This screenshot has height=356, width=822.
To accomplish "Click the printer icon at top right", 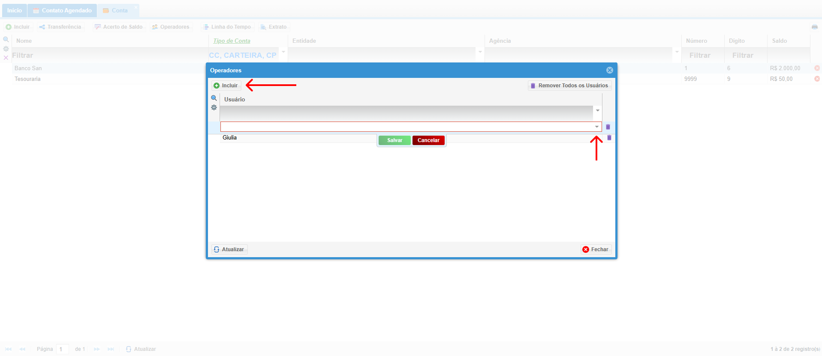I will pos(815,27).
